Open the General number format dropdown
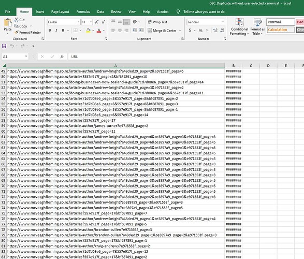 (223, 22)
